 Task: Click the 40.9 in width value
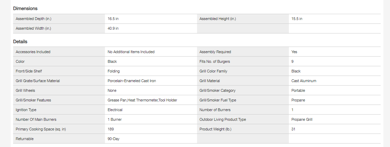(x=113, y=28)
